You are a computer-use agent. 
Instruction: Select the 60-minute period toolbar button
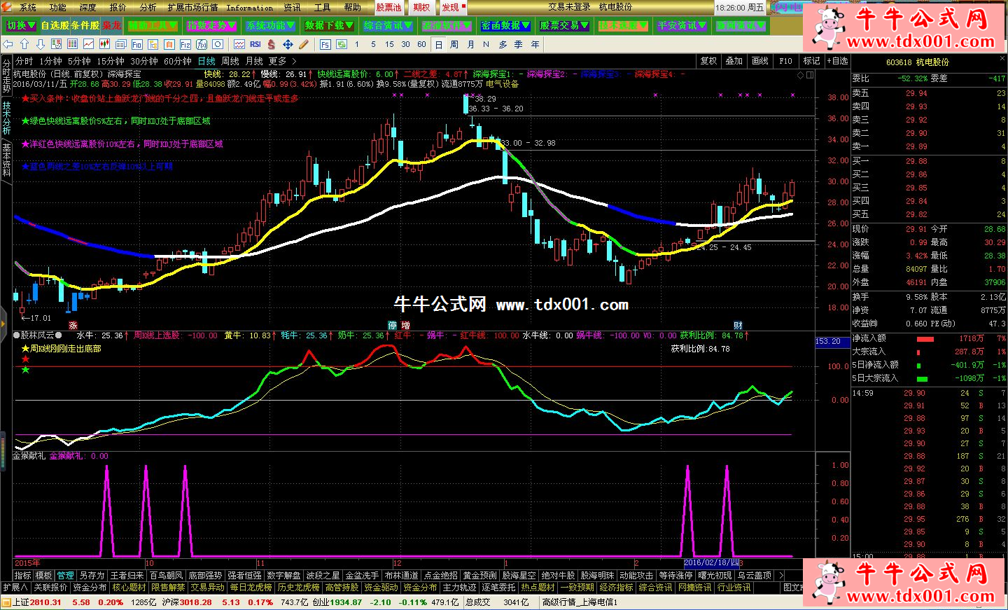[x=421, y=44]
